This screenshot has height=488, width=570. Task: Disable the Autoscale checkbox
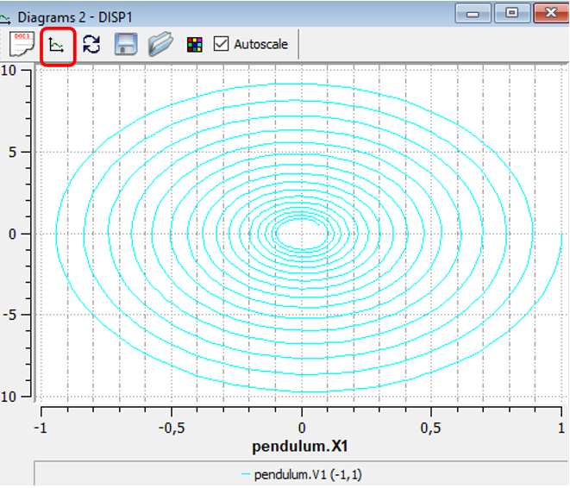[221, 44]
